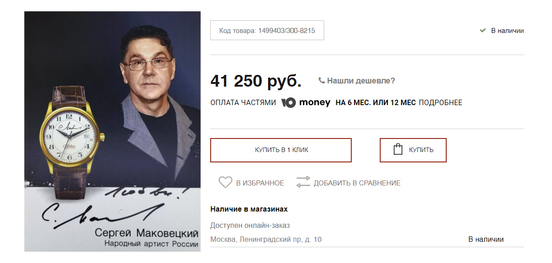Click the ОПЛАТА ЧАСТЯМИ label
552x263 pixels.
pos(243,103)
